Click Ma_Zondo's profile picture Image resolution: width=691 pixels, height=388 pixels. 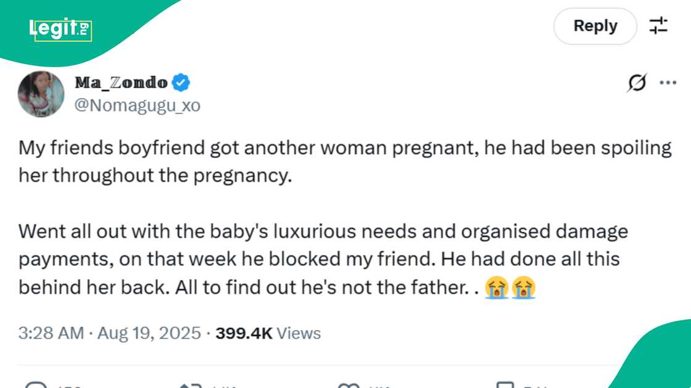(x=41, y=94)
